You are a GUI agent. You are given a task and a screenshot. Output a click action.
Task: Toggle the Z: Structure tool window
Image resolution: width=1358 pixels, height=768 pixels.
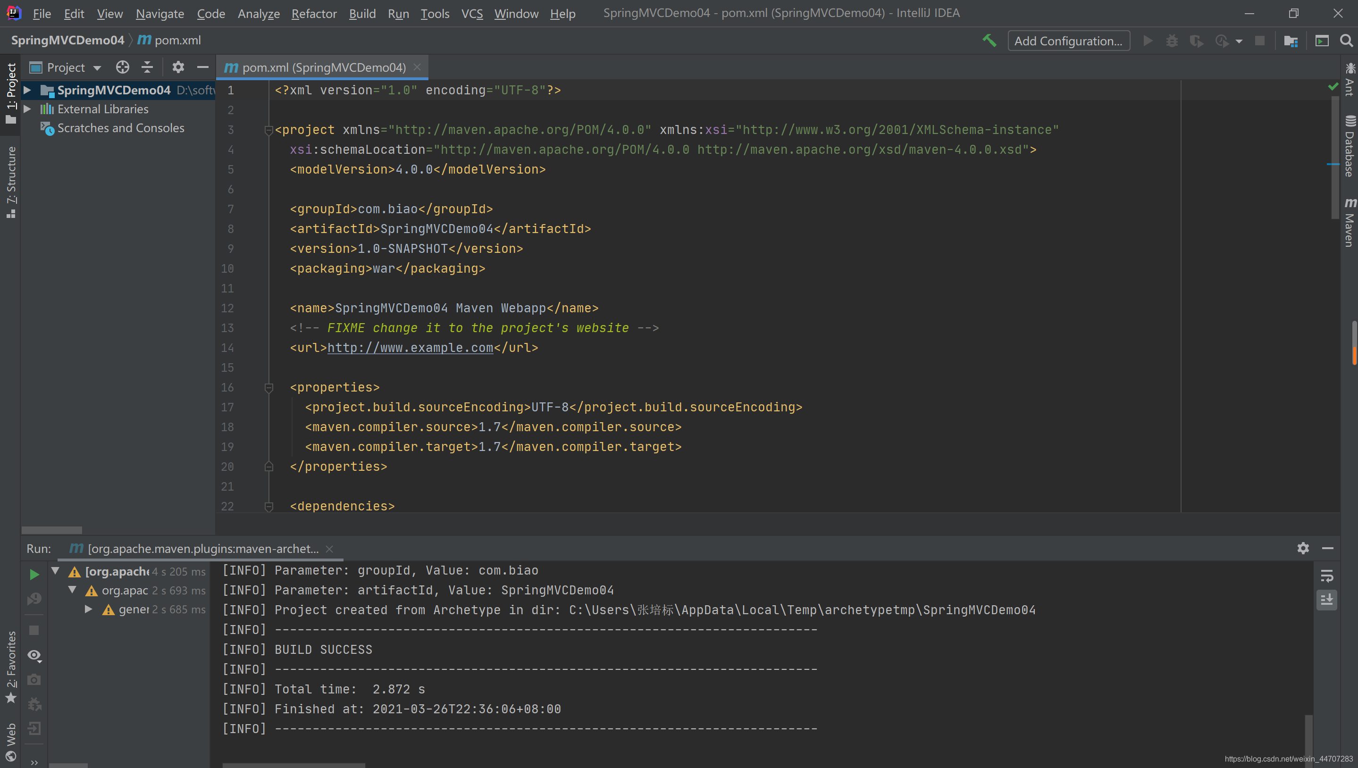click(x=10, y=182)
